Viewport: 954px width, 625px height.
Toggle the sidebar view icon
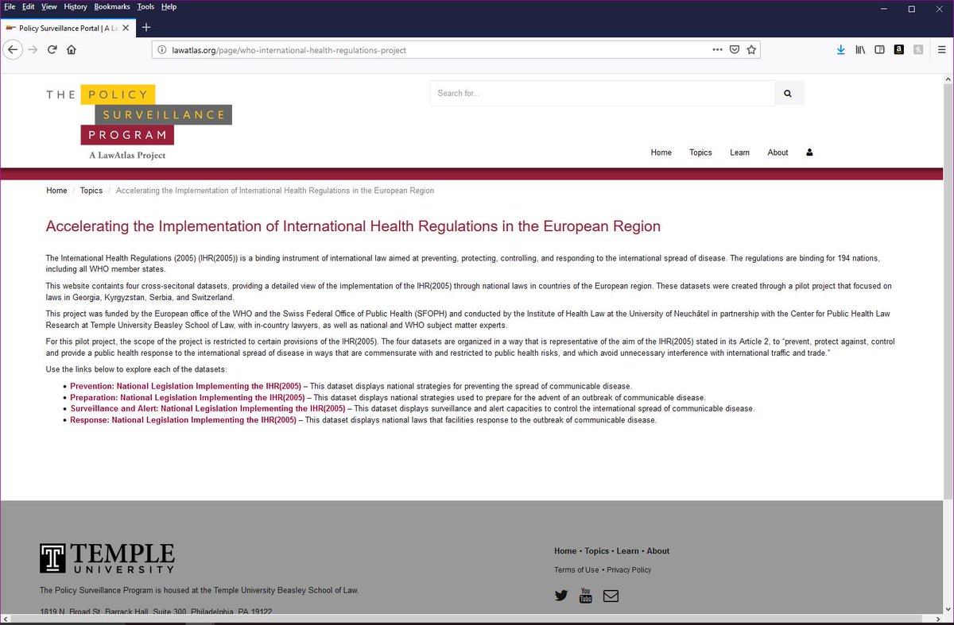click(879, 49)
